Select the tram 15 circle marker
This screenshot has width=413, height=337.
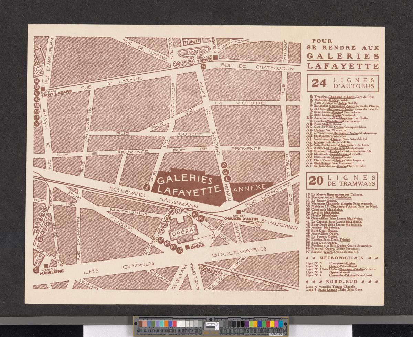point(258,225)
